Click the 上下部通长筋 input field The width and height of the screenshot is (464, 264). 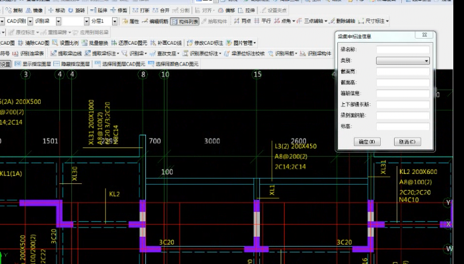tap(403, 105)
